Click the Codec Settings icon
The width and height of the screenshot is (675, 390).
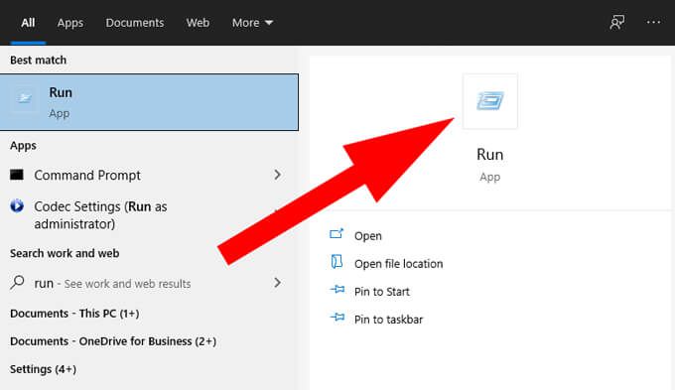click(x=17, y=205)
